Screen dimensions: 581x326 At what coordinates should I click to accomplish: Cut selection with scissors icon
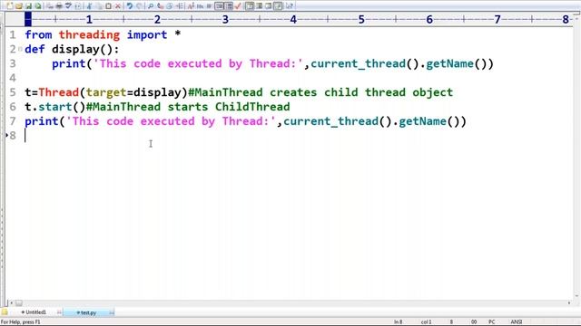coord(89,6)
